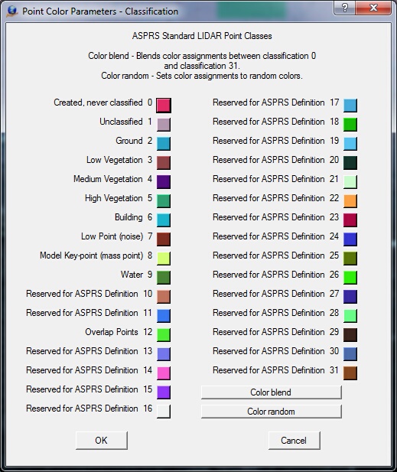397x472 pixels.
Task: Confirm settings with OK button
Action: [102, 441]
